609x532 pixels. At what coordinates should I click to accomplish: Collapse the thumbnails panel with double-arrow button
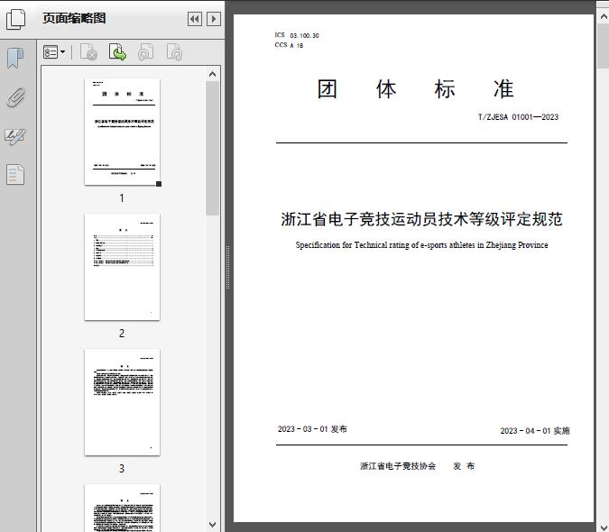195,19
